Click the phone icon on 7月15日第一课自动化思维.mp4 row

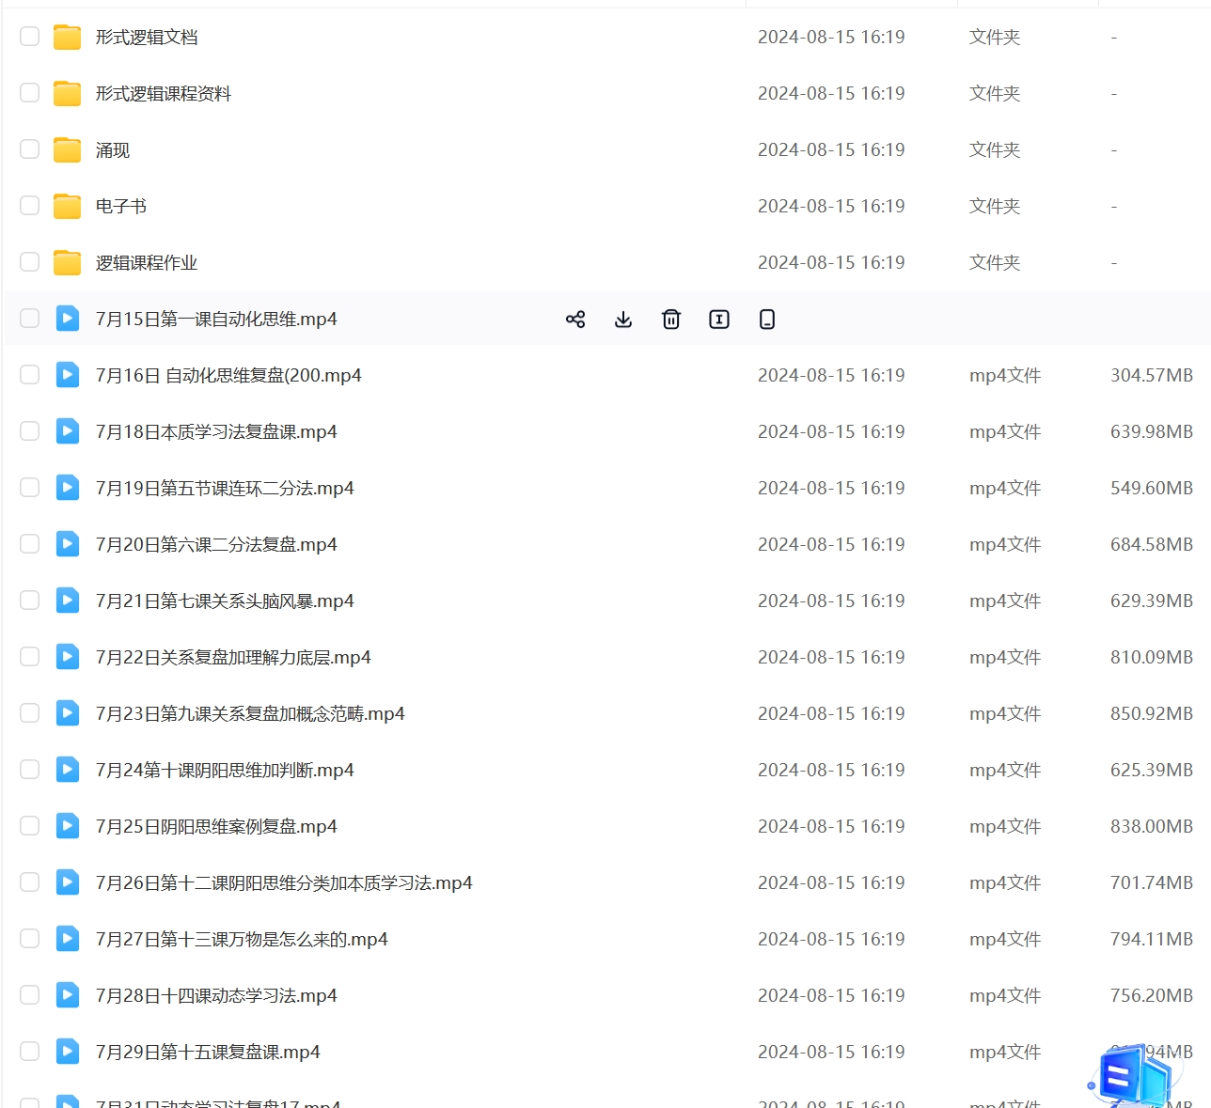click(x=767, y=320)
